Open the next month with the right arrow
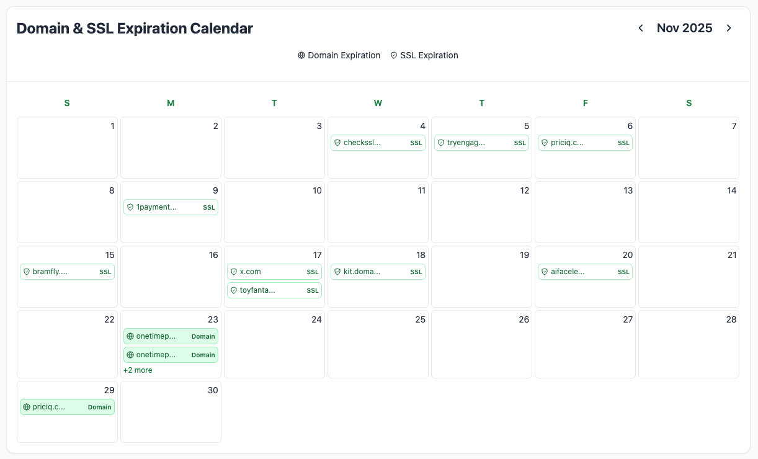 point(729,28)
